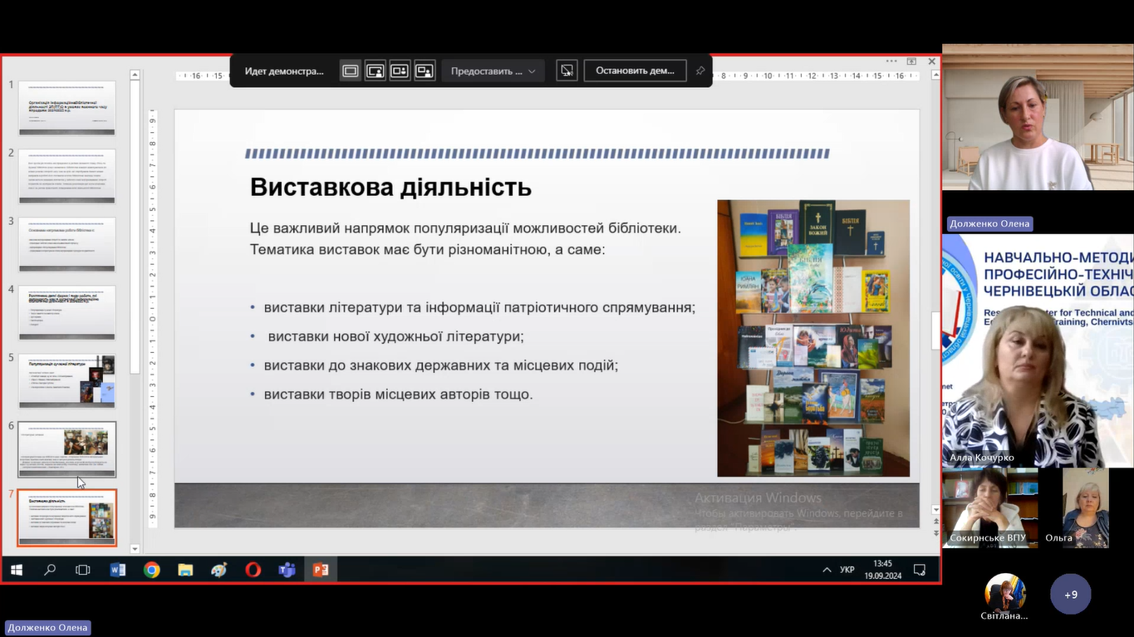Click 'Остановить демонстрацию' button
The height and width of the screenshot is (637, 1134).
coord(636,71)
